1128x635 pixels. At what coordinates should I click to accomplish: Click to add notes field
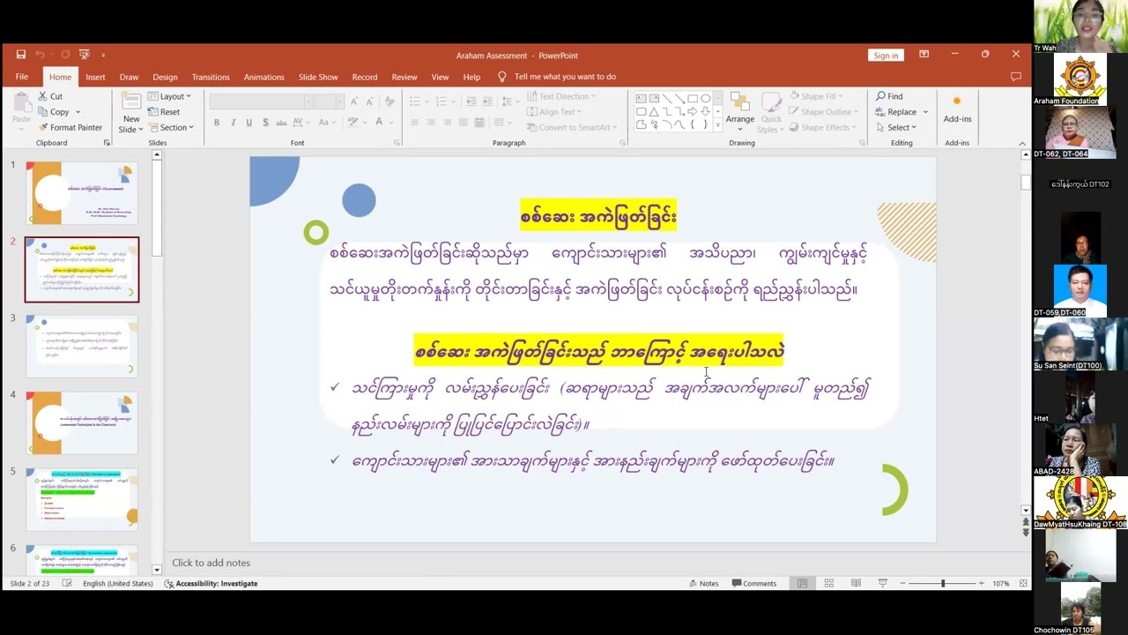point(211,563)
